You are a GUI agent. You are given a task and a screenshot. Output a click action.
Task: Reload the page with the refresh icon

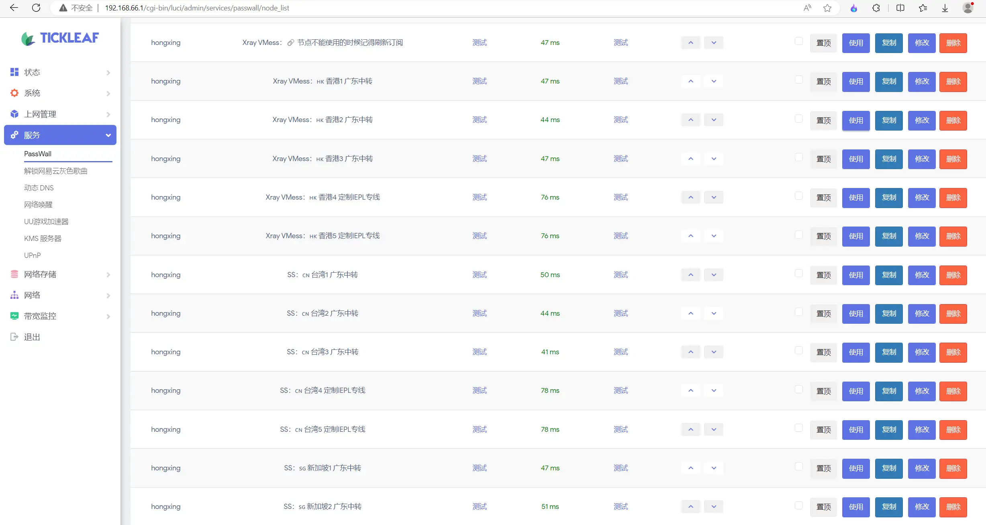coord(36,8)
